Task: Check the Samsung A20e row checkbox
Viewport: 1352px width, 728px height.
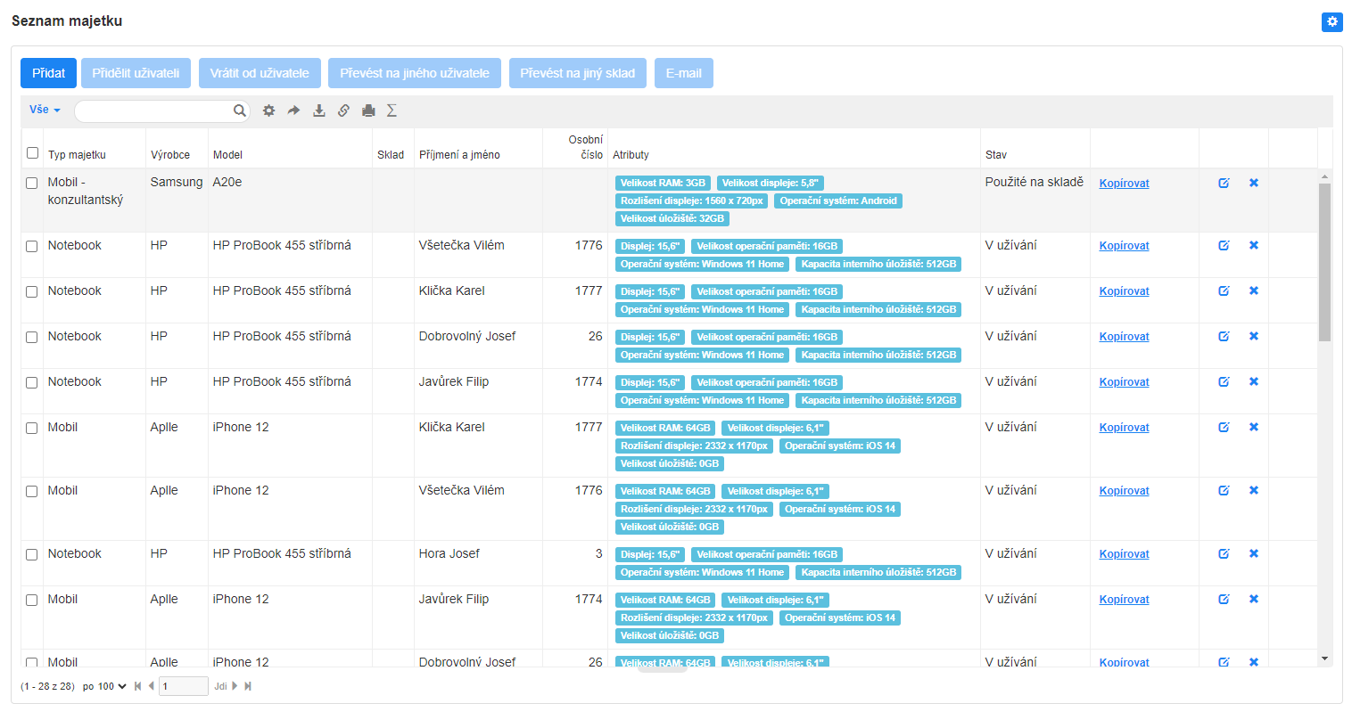Action: (32, 183)
